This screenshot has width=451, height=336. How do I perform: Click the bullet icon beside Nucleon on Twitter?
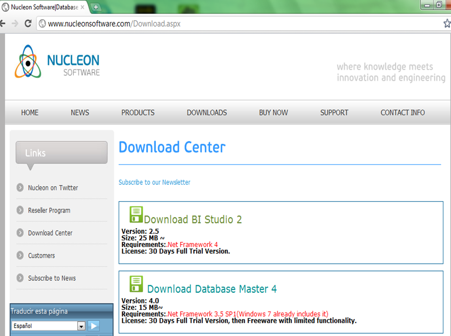pyautogui.click(x=20, y=187)
